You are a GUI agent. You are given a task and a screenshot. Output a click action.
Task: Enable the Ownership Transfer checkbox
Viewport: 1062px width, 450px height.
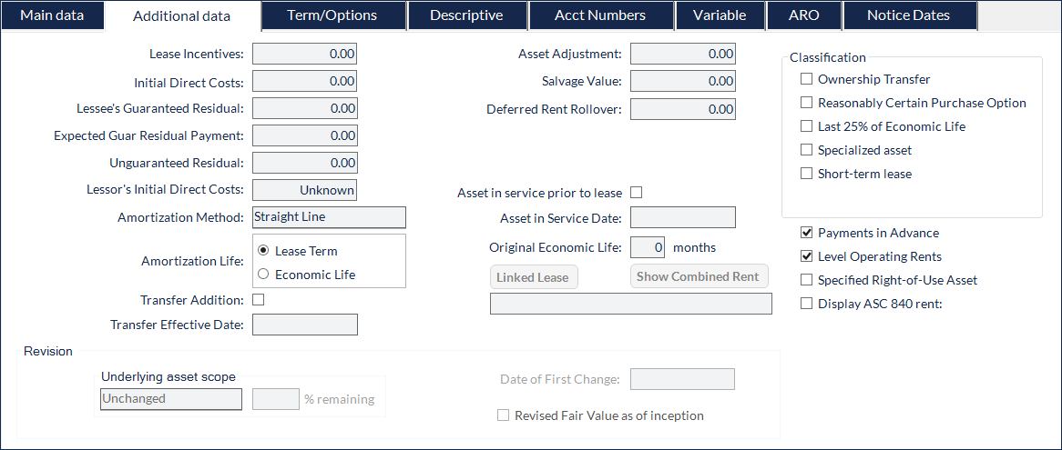pos(806,79)
